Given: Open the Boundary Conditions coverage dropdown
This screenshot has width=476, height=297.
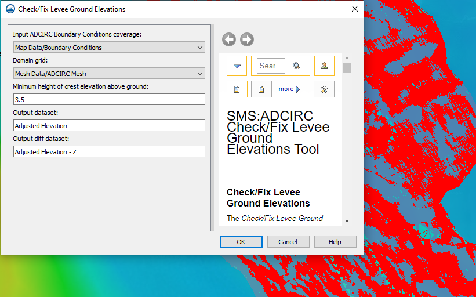Looking at the screenshot, I should point(109,48).
